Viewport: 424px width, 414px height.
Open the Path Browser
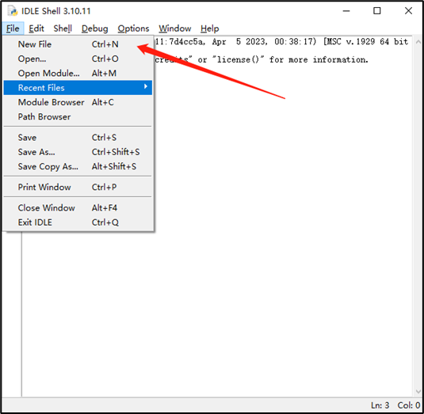point(78,117)
